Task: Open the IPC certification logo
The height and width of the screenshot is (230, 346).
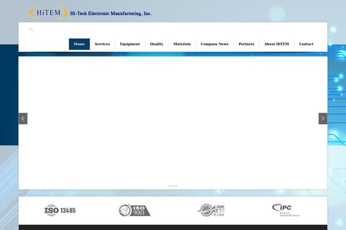Action: [286, 210]
